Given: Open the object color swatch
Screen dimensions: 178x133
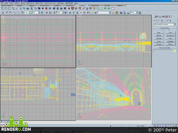Looking at the screenshot, I should 175,51.
